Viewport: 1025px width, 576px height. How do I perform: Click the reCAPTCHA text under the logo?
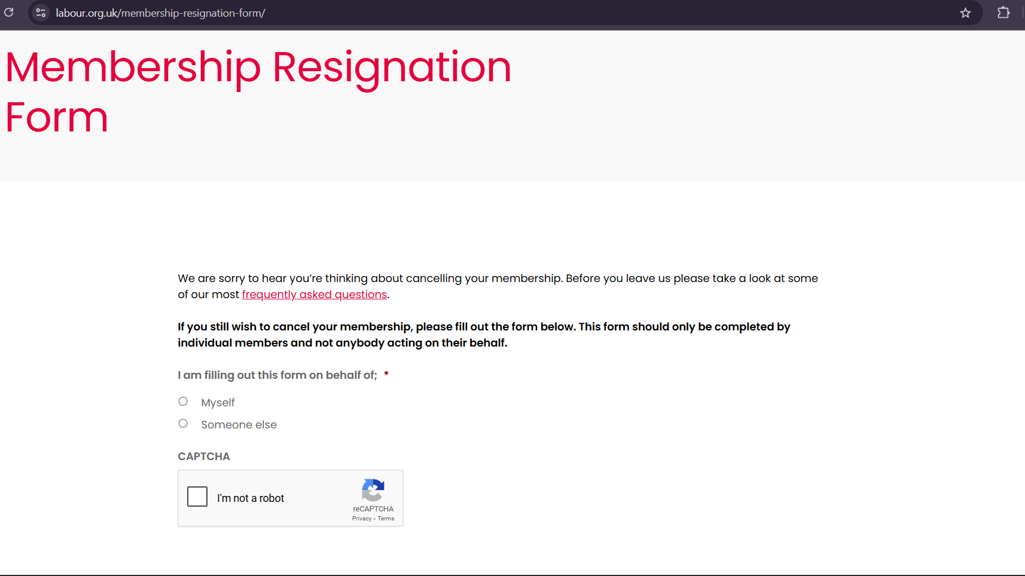coord(373,509)
